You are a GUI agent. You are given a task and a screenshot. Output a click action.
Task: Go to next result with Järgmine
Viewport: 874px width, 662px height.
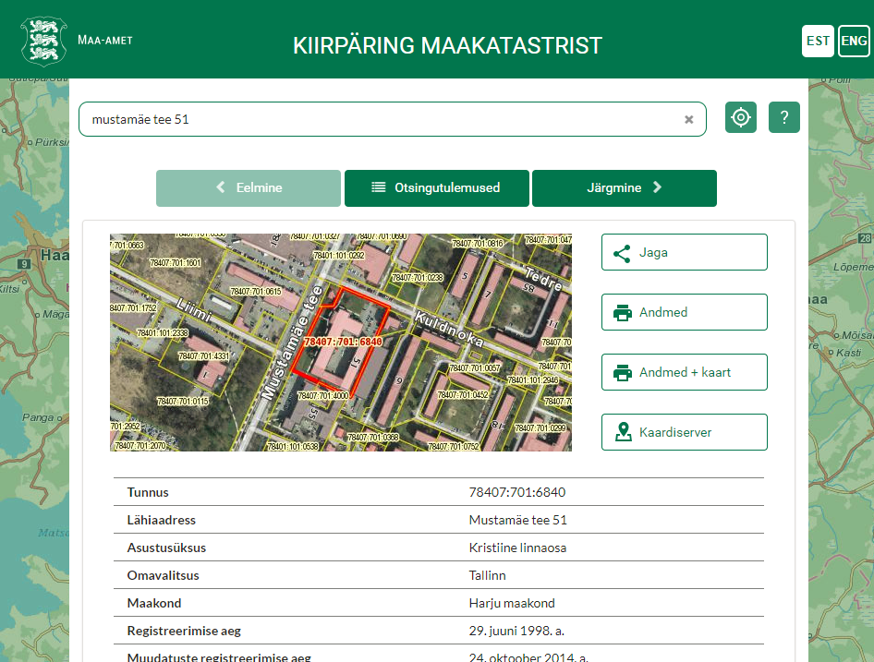625,188
